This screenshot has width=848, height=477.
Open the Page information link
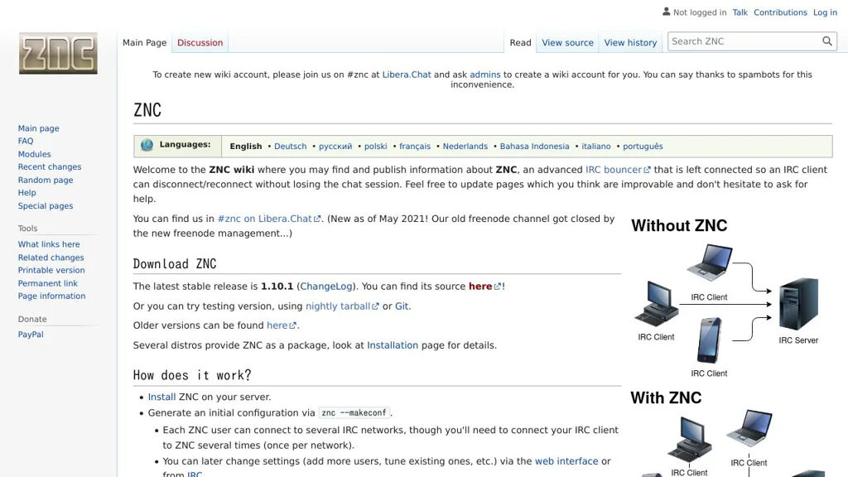51,296
